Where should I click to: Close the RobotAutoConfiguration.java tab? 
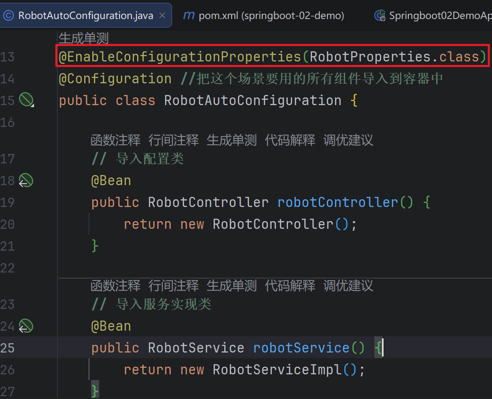(x=162, y=15)
